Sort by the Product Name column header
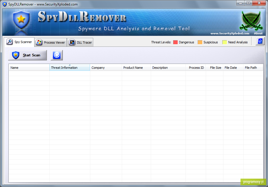Screen dimensions: 268x187 coord(136,68)
